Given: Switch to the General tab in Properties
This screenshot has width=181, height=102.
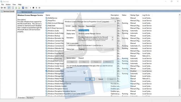Looking at the screenshot, I should click(x=68, y=26).
